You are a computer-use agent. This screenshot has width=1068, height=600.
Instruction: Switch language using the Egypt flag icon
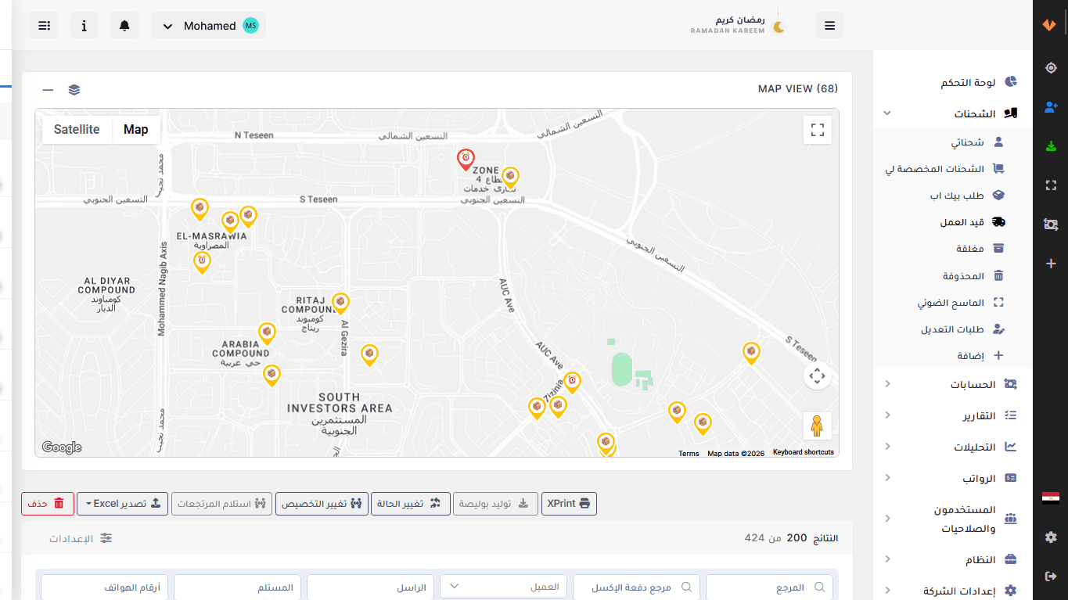click(1051, 498)
